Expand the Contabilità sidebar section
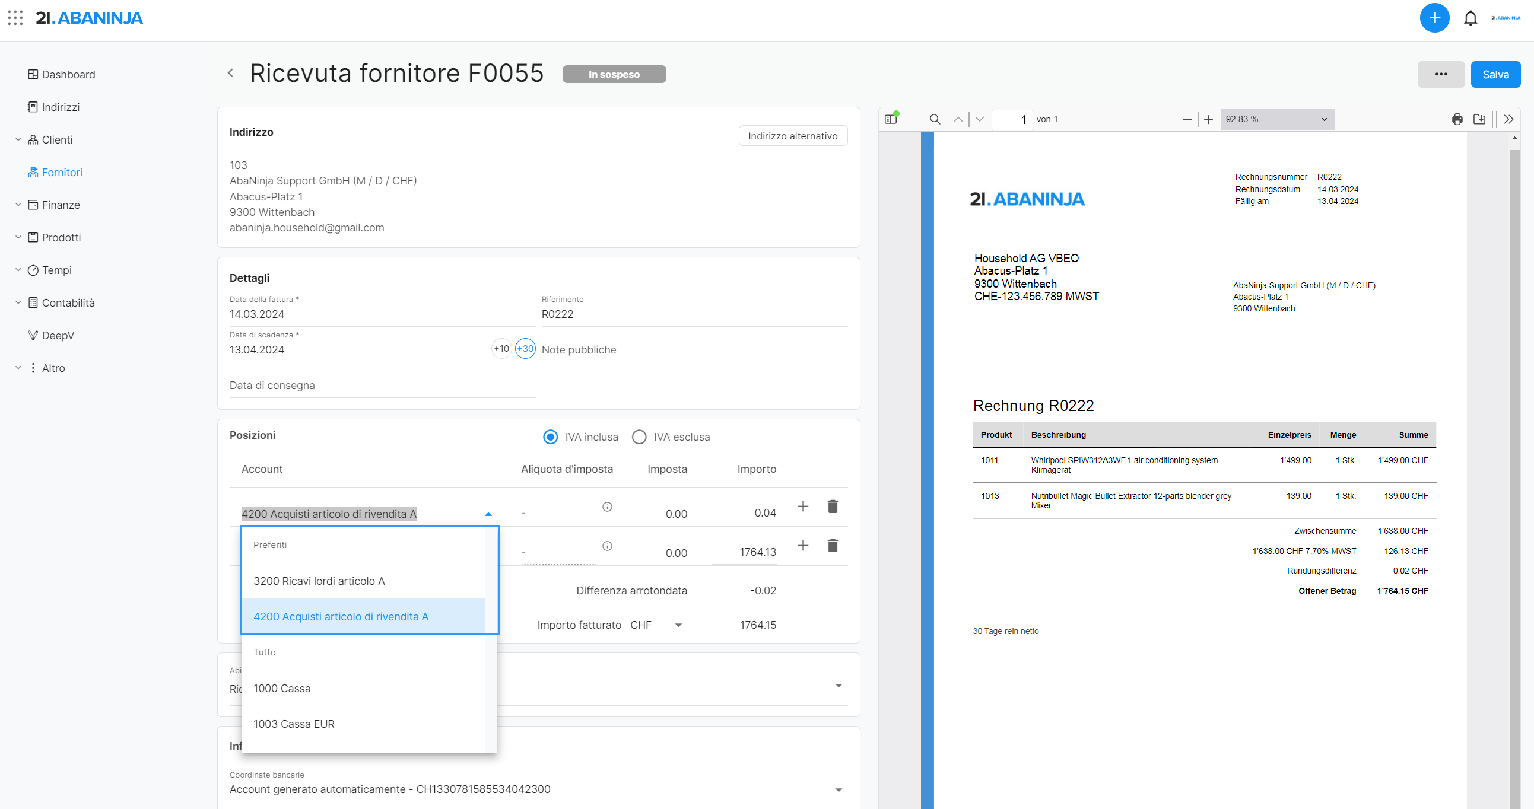 click(x=18, y=302)
